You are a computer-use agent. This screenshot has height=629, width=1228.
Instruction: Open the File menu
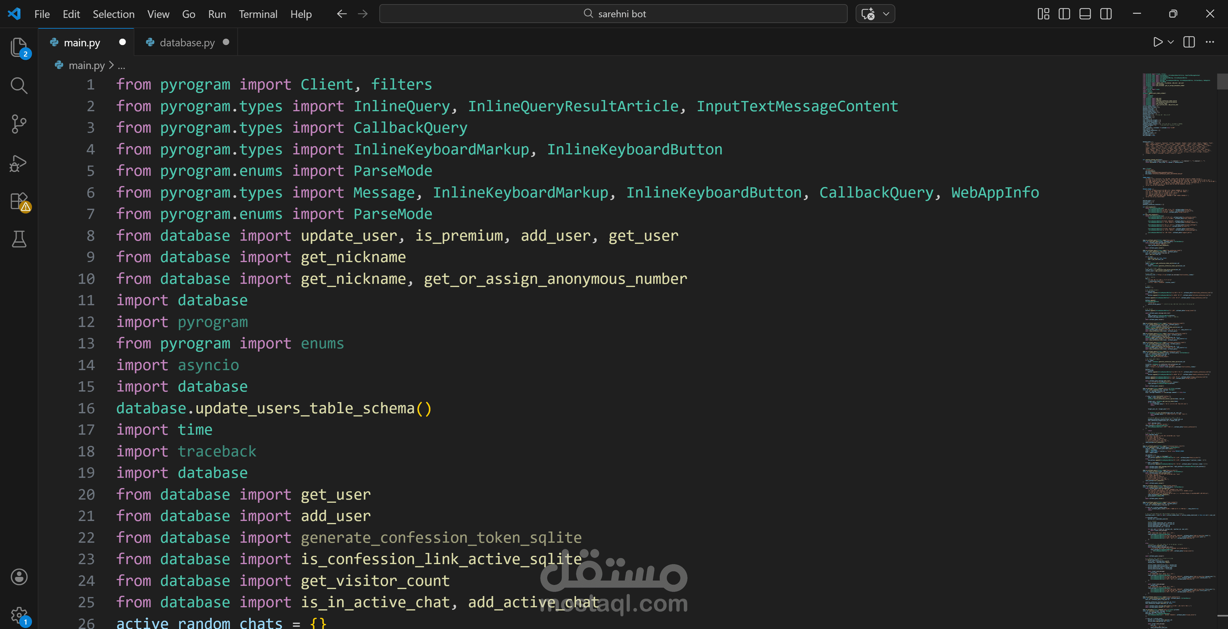tap(42, 14)
